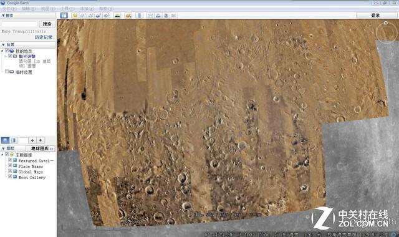The image size is (399, 237).
Task: Open the planet switcher icon
Action: [128, 16]
